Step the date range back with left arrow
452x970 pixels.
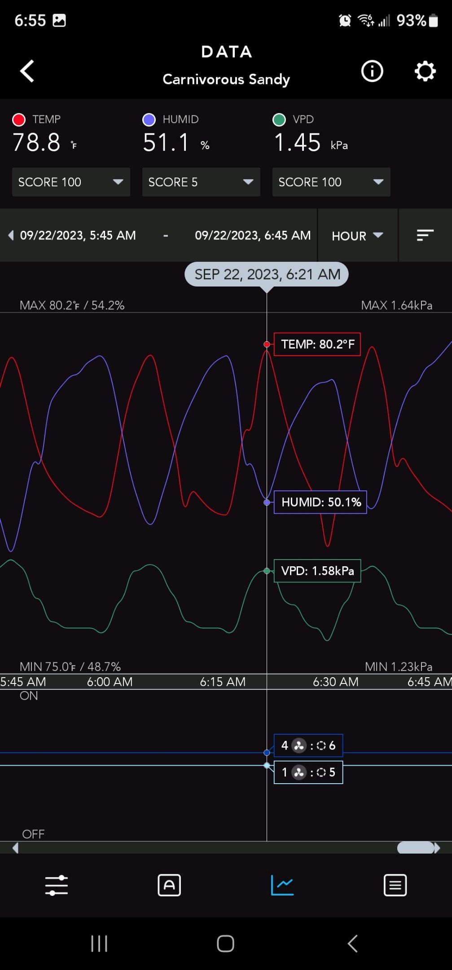(11, 235)
